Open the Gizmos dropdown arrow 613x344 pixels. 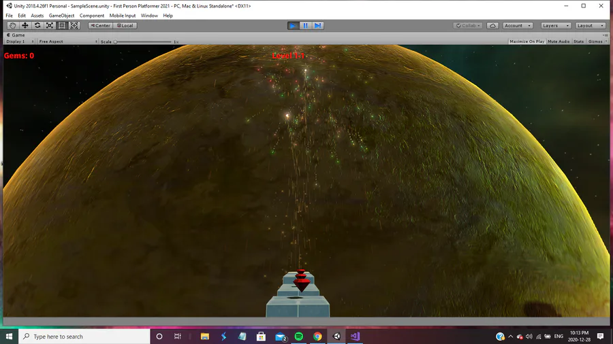click(x=606, y=41)
